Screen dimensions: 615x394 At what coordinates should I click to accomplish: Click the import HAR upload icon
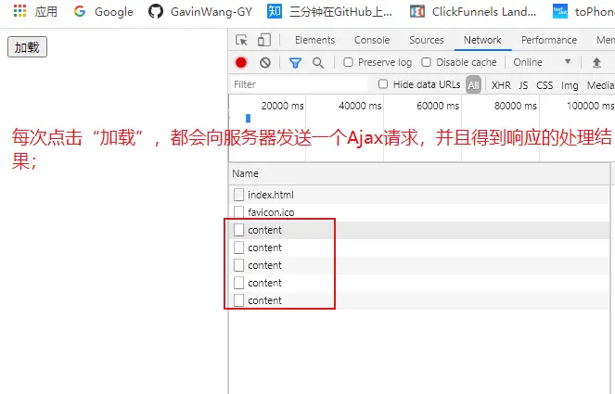coord(596,62)
